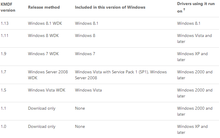
Task: Click the Windows Vista WDK cell
Action: click(x=46, y=90)
